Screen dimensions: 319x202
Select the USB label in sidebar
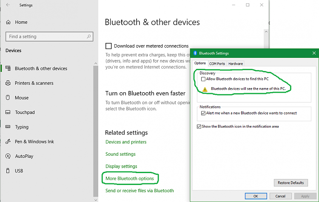point(19,171)
